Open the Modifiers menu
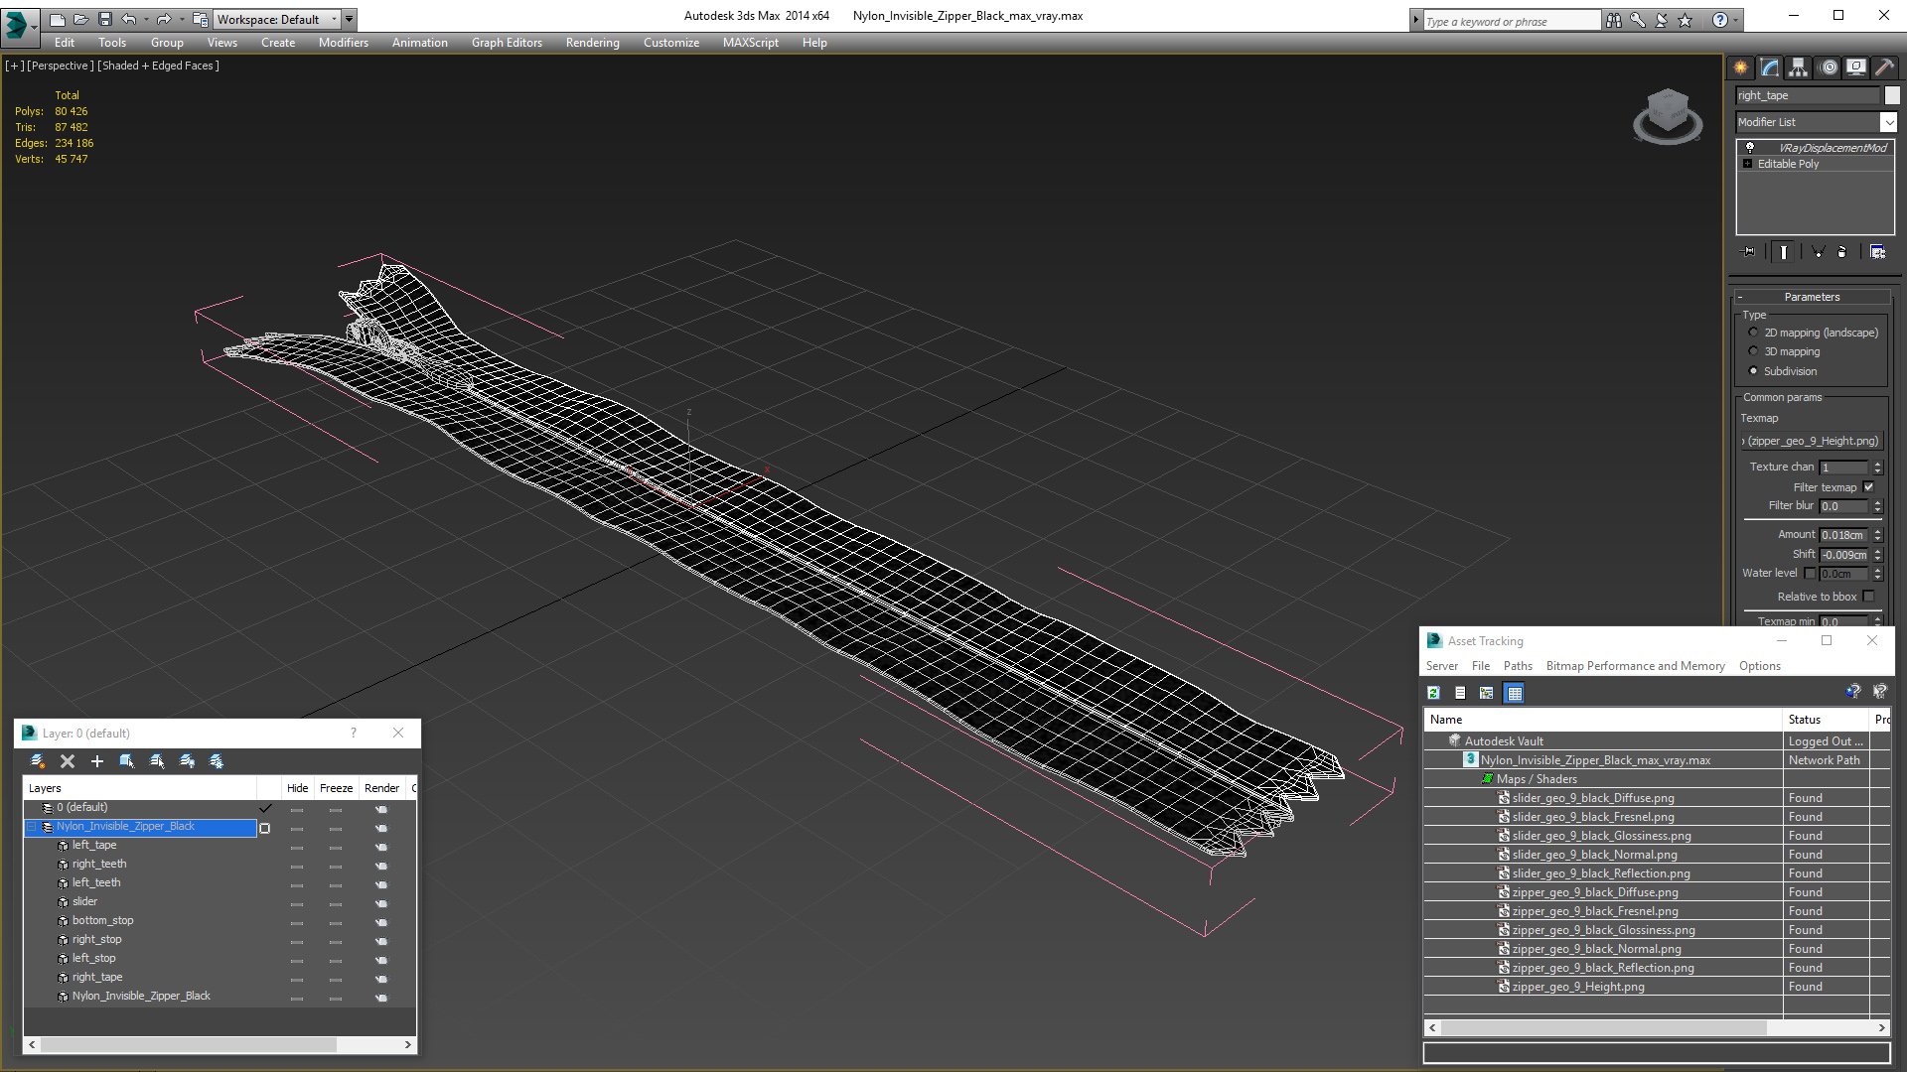 343,43
